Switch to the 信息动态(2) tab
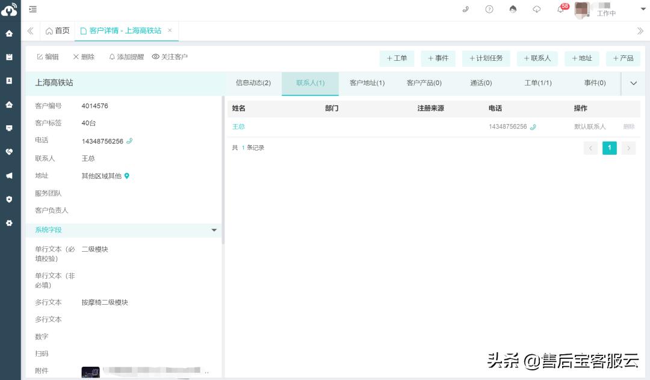This screenshot has height=380, width=650. click(x=253, y=83)
